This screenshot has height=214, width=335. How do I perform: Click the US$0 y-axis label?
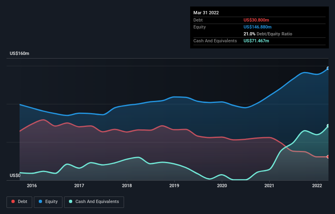(15, 175)
